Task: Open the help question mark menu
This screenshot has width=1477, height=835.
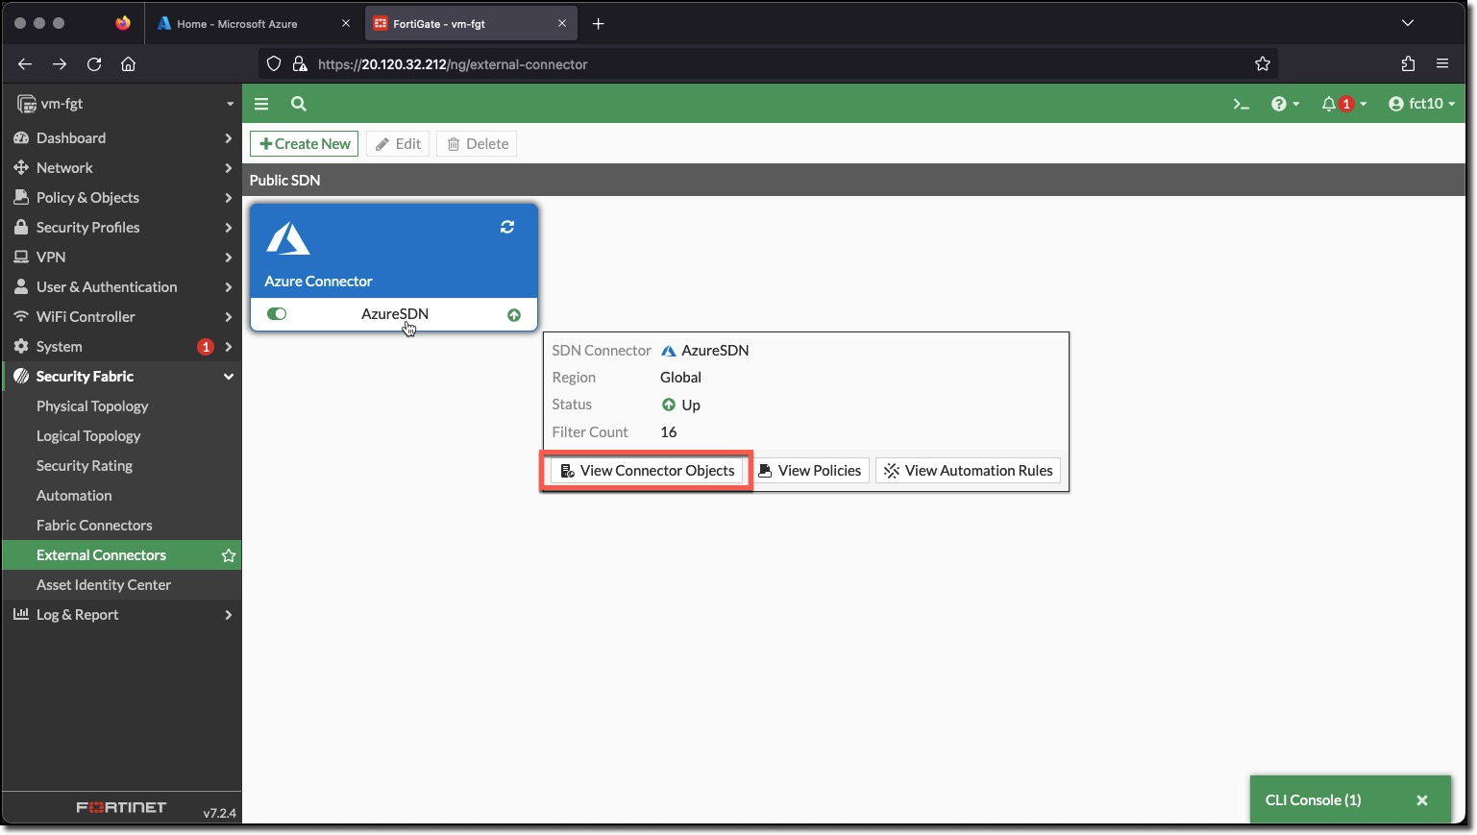Action: coord(1285,104)
